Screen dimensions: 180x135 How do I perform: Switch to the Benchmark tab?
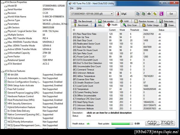pyautogui.click(x=81, y=25)
